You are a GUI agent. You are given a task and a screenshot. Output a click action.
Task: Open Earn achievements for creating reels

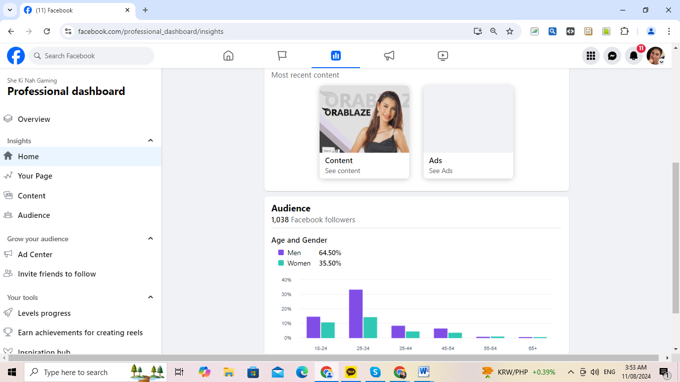coord(81,333)
